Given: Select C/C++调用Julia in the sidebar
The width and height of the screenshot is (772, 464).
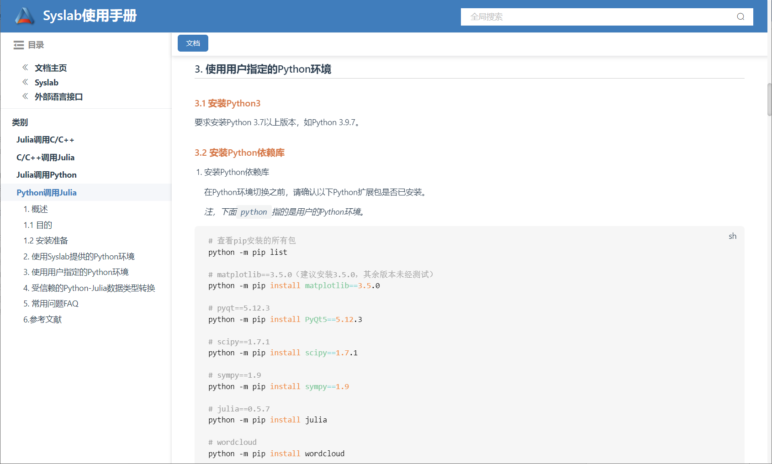Looking at the screenshot, I should 45,158.
